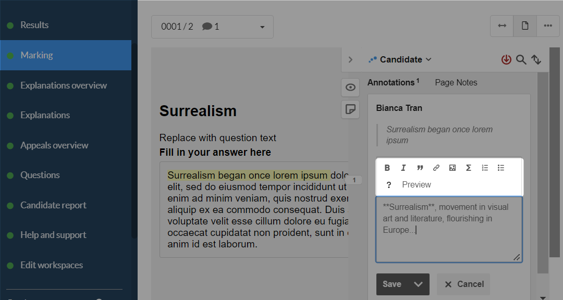Insert a block quote in annotation

coord(420,168)
